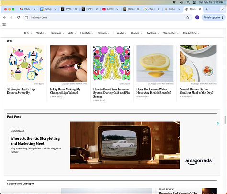Image resolution: width=227 pixels, height=194 pixels.
Task: Open Spotlight search in menu bar
Action: [x=188, y=2]
